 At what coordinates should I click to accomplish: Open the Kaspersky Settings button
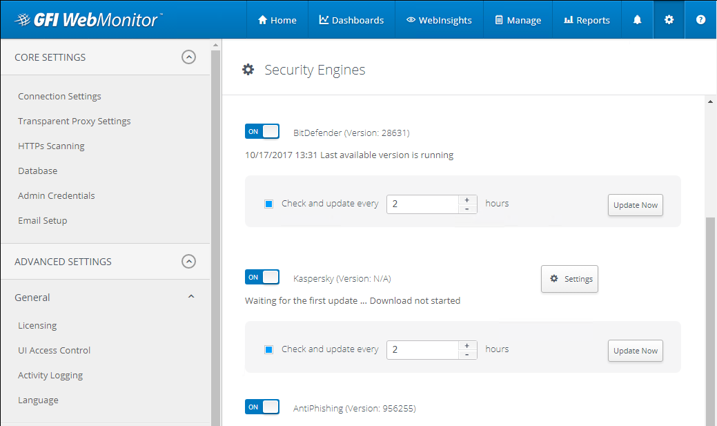[x=569, y=279]
